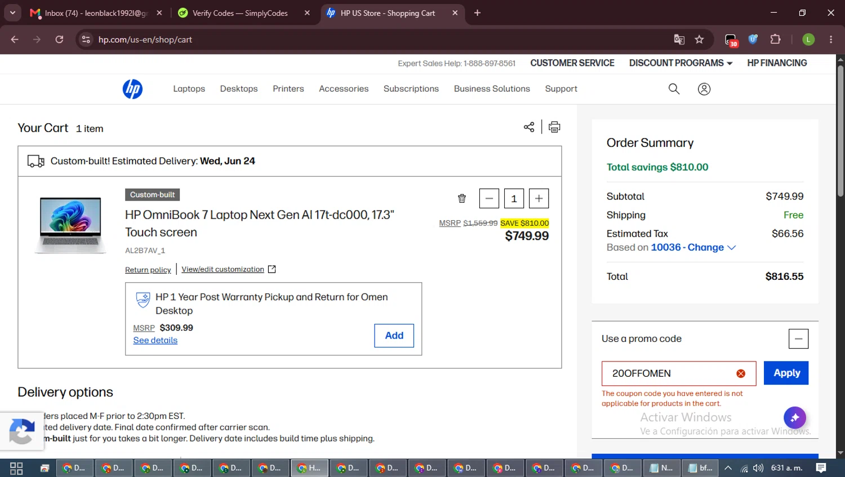Screen dimensions: 845x477
Task: Click the reCAPTCHA badge
Action: (x=21, y=431)
